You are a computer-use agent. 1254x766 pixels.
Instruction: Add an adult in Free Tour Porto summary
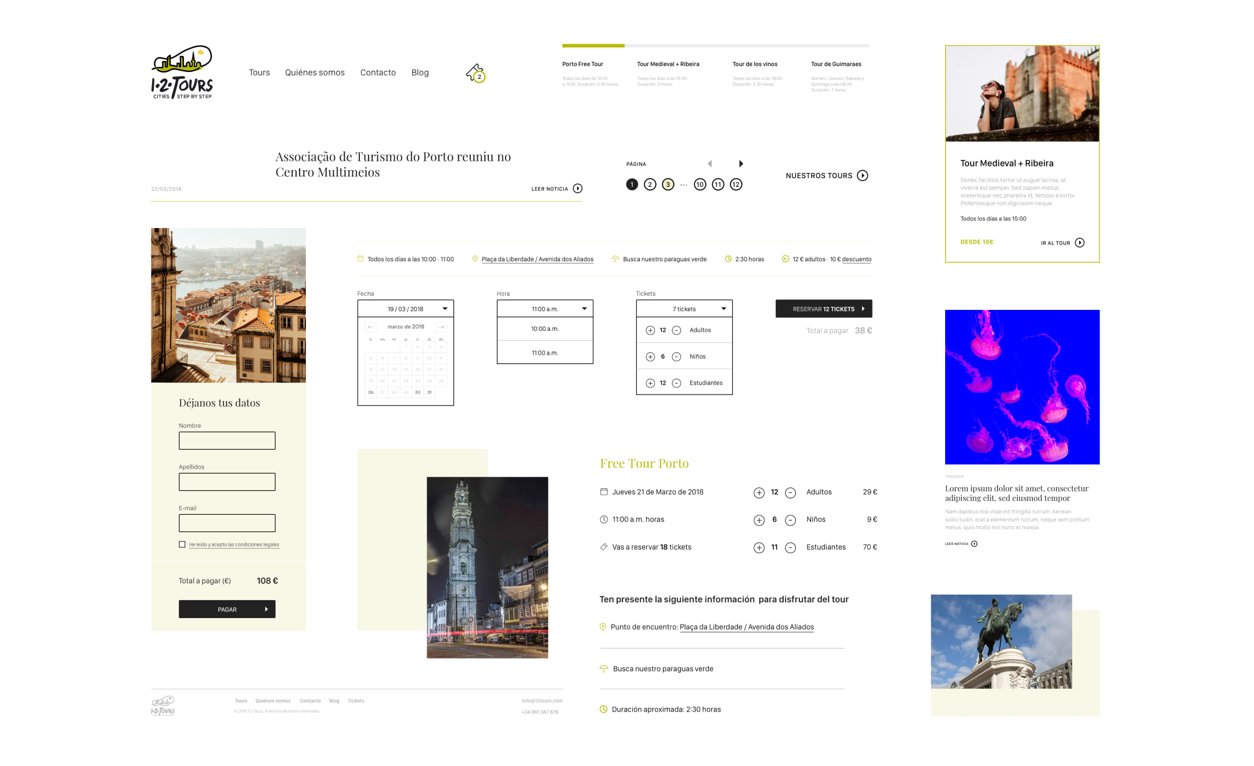coord(759,493)
